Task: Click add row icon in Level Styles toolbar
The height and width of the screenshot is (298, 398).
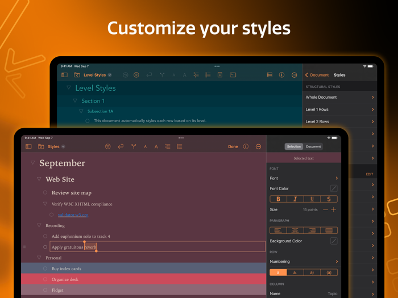Action: tap(220, 75)
